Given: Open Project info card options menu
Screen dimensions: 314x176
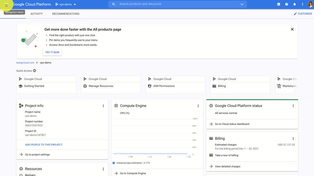Looking at the screenshot, I should (103, 106).
